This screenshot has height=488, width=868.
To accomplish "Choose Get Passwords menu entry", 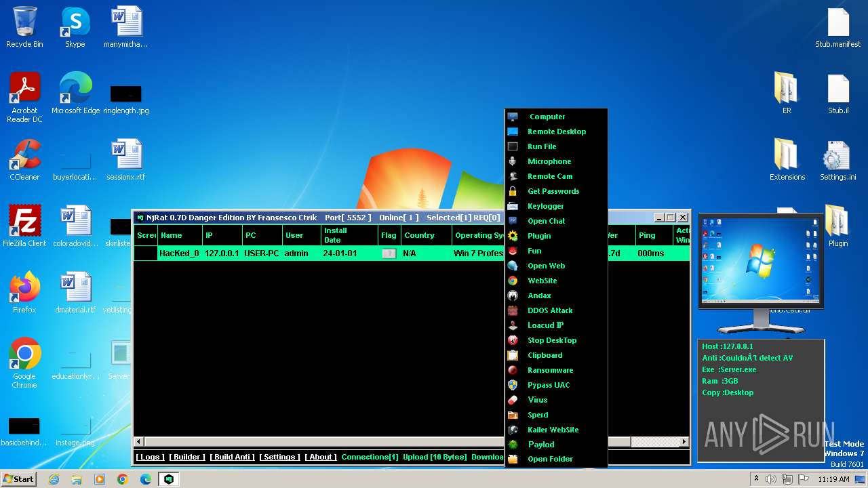I will 556,191.
